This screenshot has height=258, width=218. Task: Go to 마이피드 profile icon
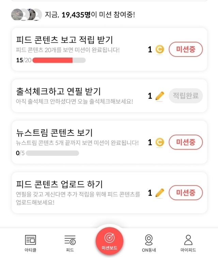point(188,240)
